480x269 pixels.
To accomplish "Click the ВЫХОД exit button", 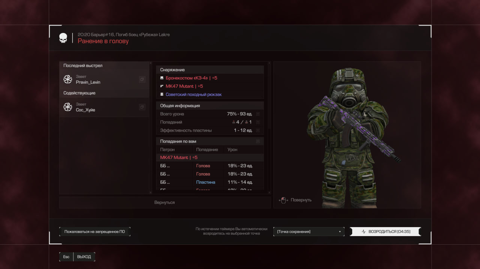I will (84, 257).
